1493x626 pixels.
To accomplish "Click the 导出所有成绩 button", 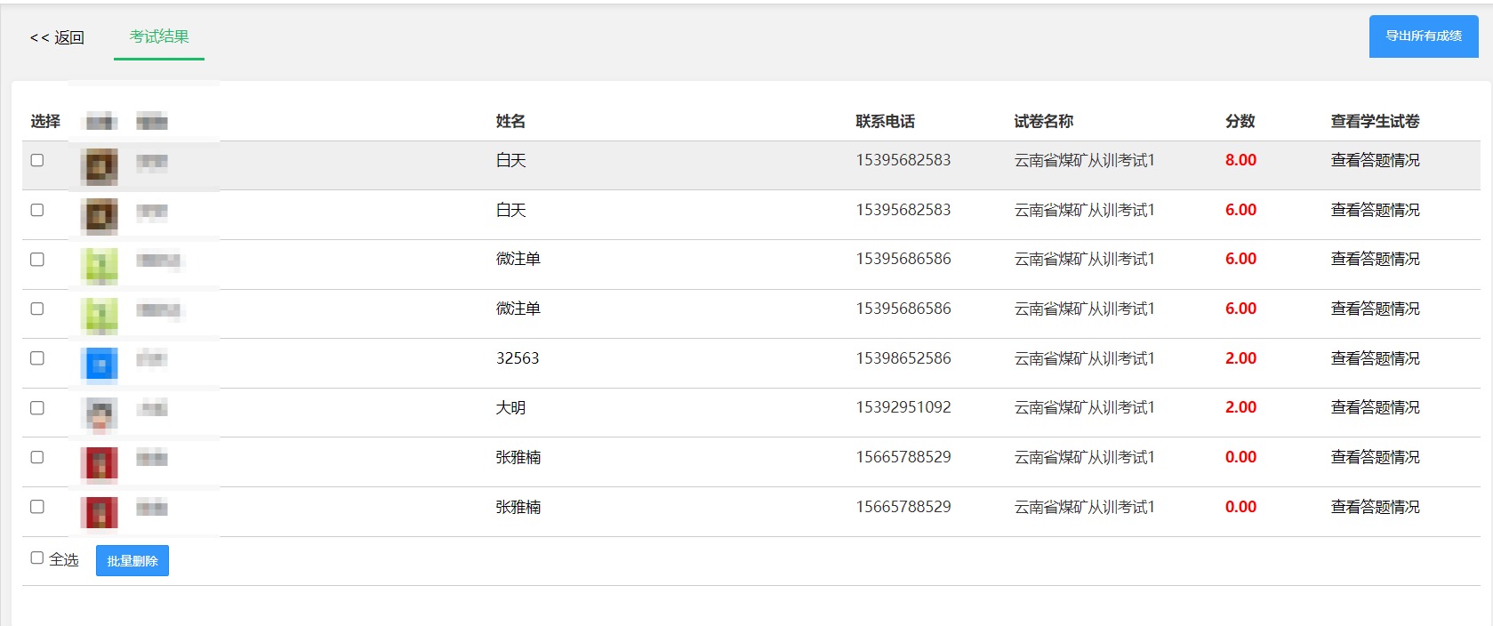I will [1424, 36].
